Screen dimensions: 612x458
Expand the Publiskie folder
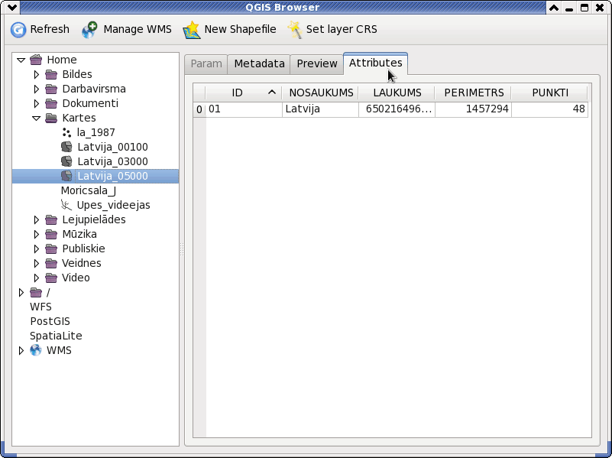point(37,248)
